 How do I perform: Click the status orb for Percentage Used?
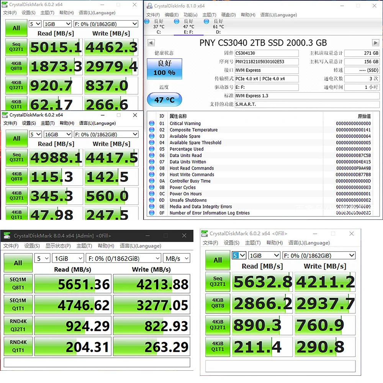coord(152,149)
